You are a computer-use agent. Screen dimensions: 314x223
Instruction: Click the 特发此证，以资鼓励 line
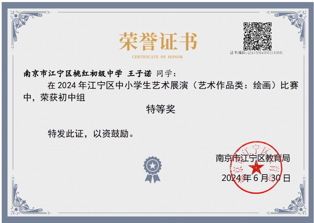[x=91, y=134]
